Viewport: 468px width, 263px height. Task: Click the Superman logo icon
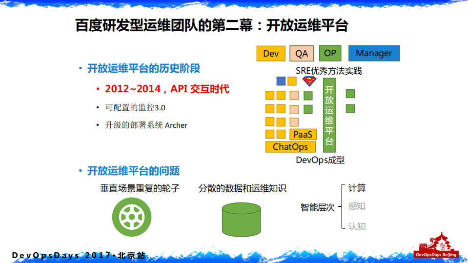point(309,81)
